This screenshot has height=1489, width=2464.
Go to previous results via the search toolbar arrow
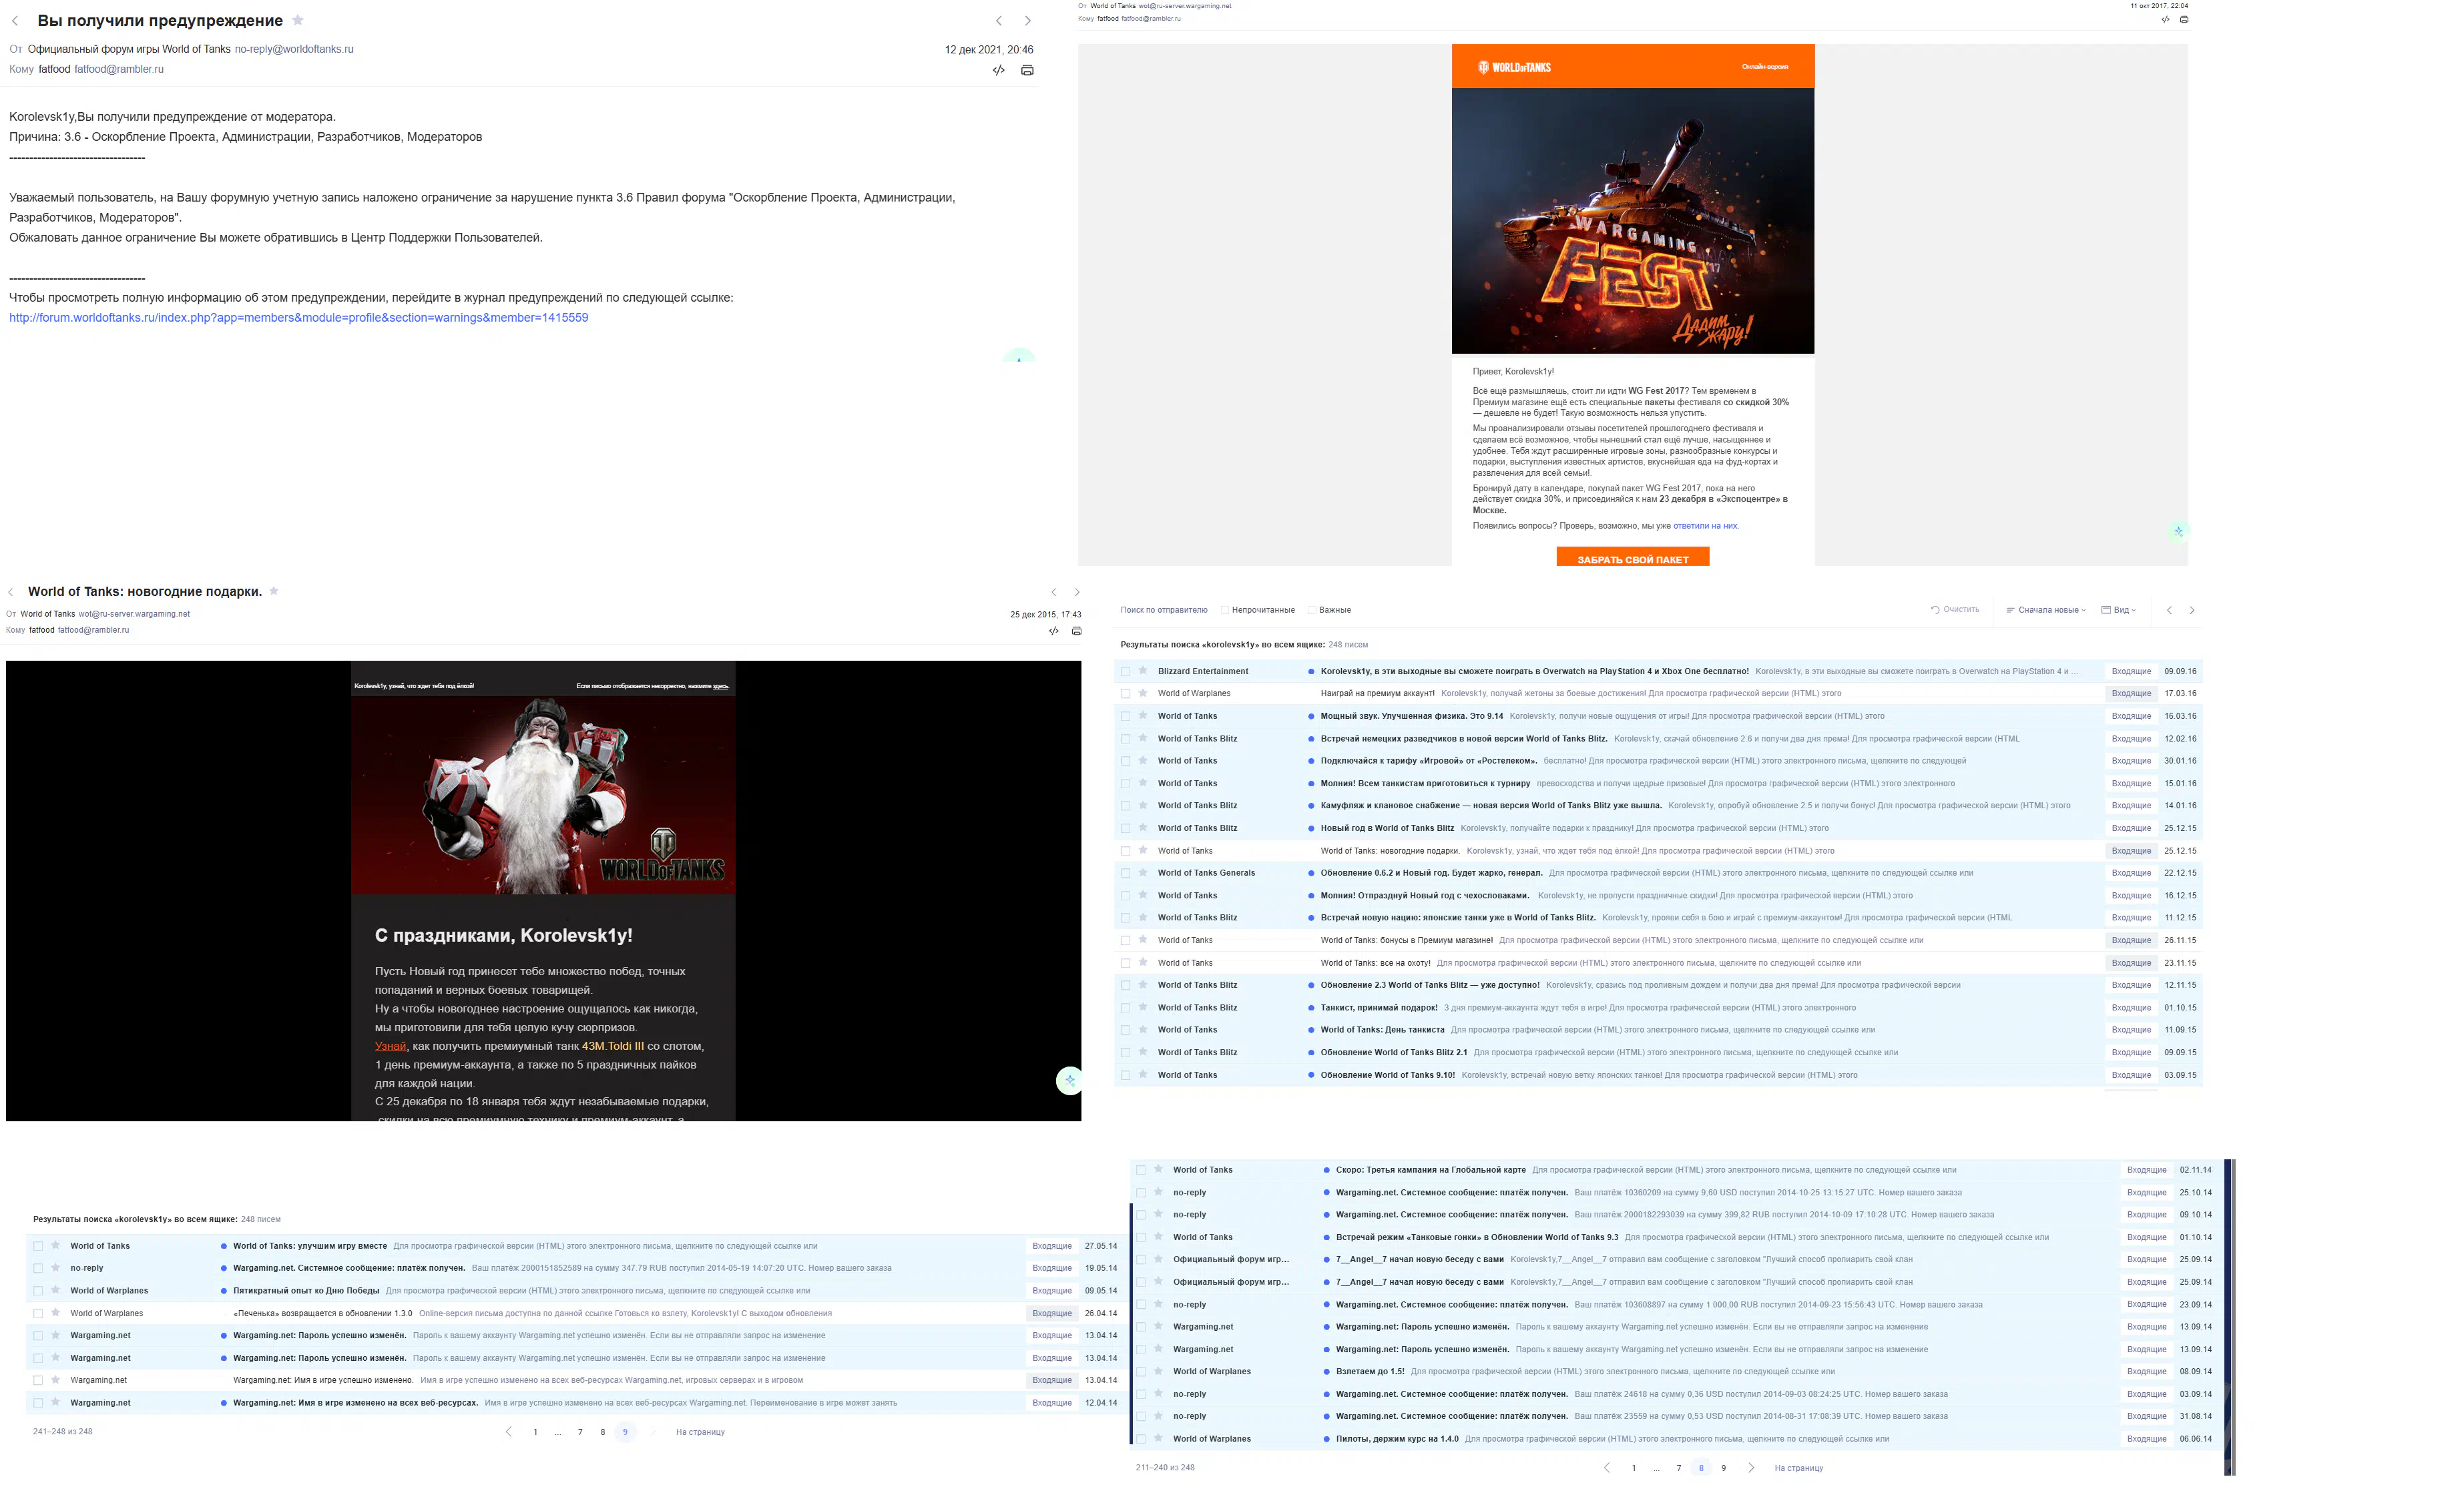tap(2169, 610)
